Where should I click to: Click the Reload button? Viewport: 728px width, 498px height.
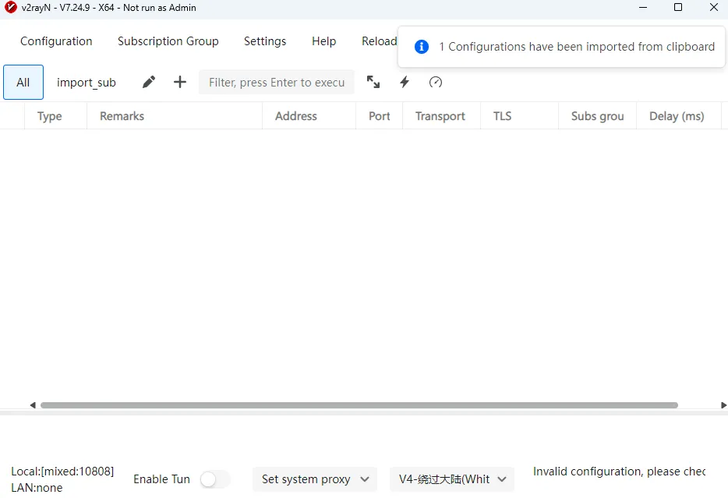click(380, 41)
